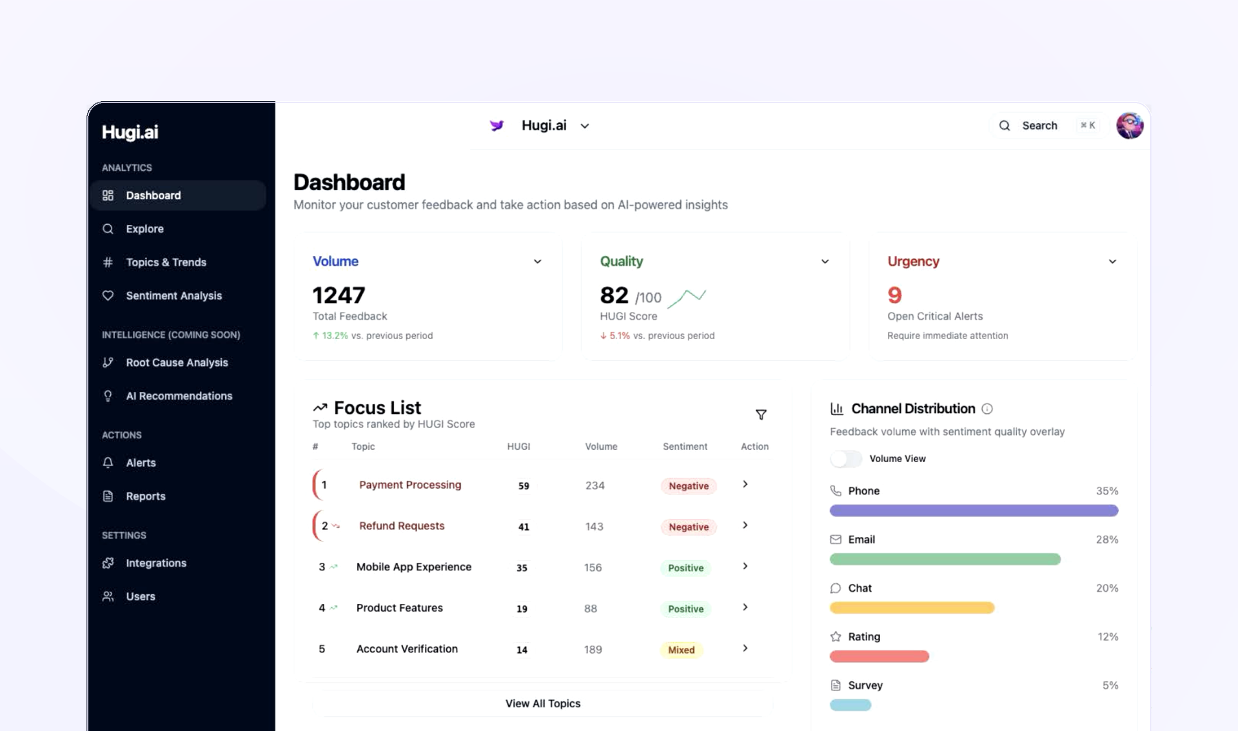
Task: Open the Search bar
Action: tap(1039, 126)
